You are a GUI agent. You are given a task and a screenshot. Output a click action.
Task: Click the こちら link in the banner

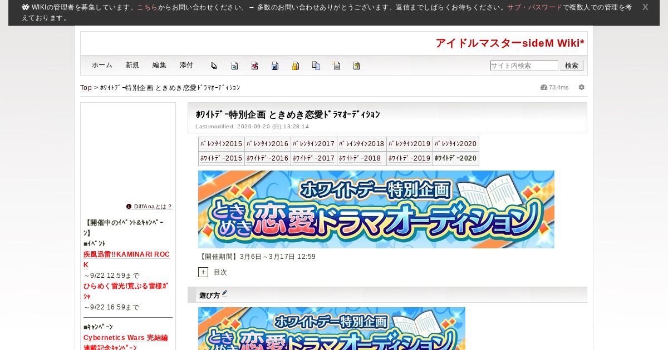tap(147, 7)
